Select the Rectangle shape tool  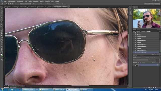(x=2, y=47)
